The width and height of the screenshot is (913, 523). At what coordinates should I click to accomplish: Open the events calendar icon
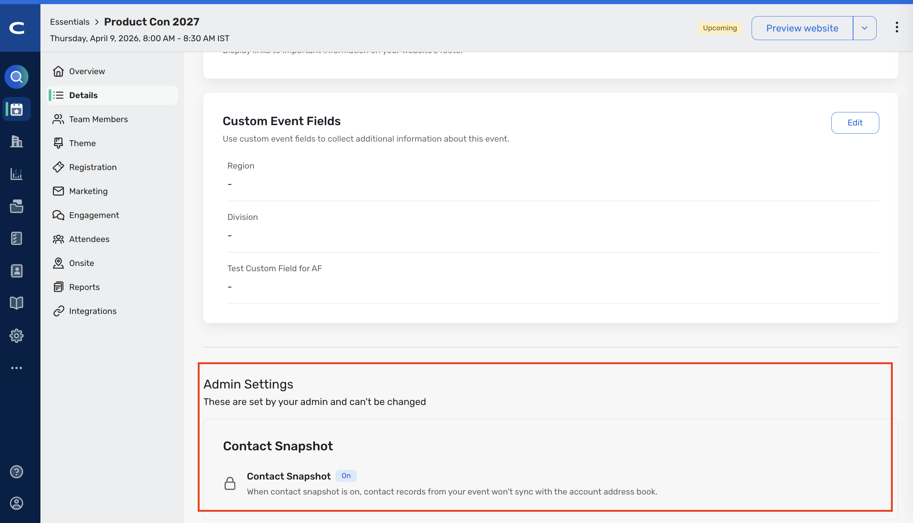[16, 109]
